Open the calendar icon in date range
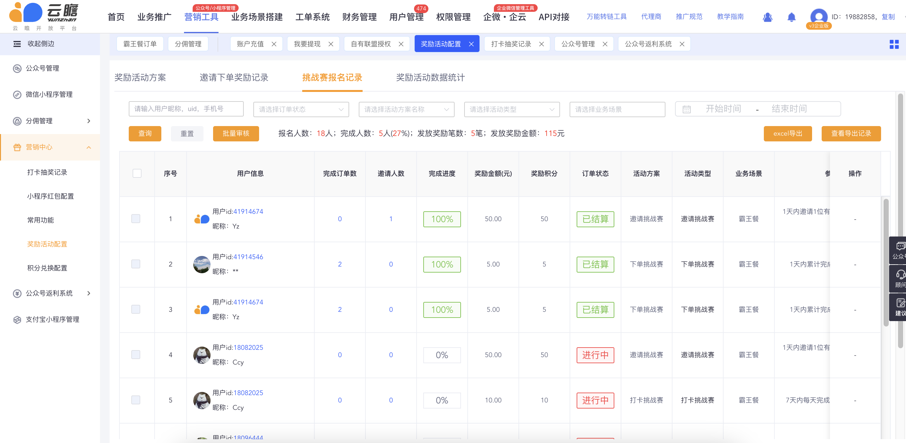The height and width of the screenshot is (443, 906). click(x=687, y=109)
